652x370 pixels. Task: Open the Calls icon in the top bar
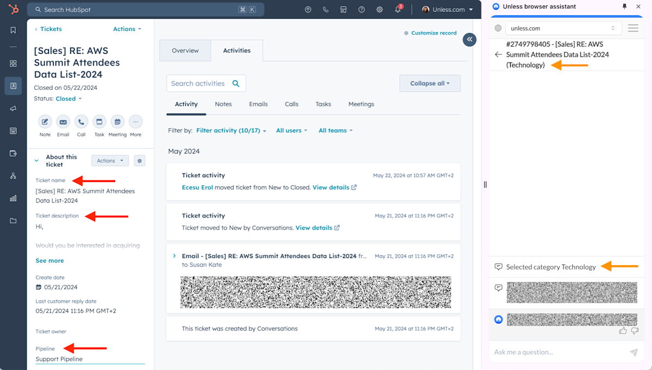pyautogui.click(x=325, y=9)
